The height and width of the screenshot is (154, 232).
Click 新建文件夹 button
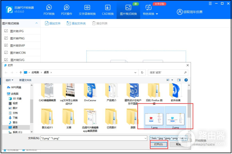[x=25, y=80]
